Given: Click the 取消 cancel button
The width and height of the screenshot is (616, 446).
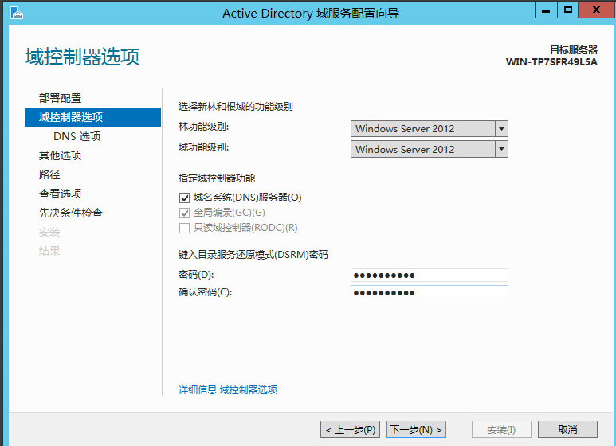Looking at the screenshot, I should (567, 429).
